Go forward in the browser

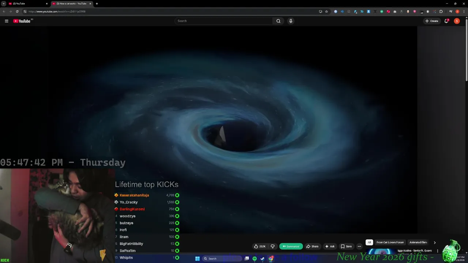point(11,11)
